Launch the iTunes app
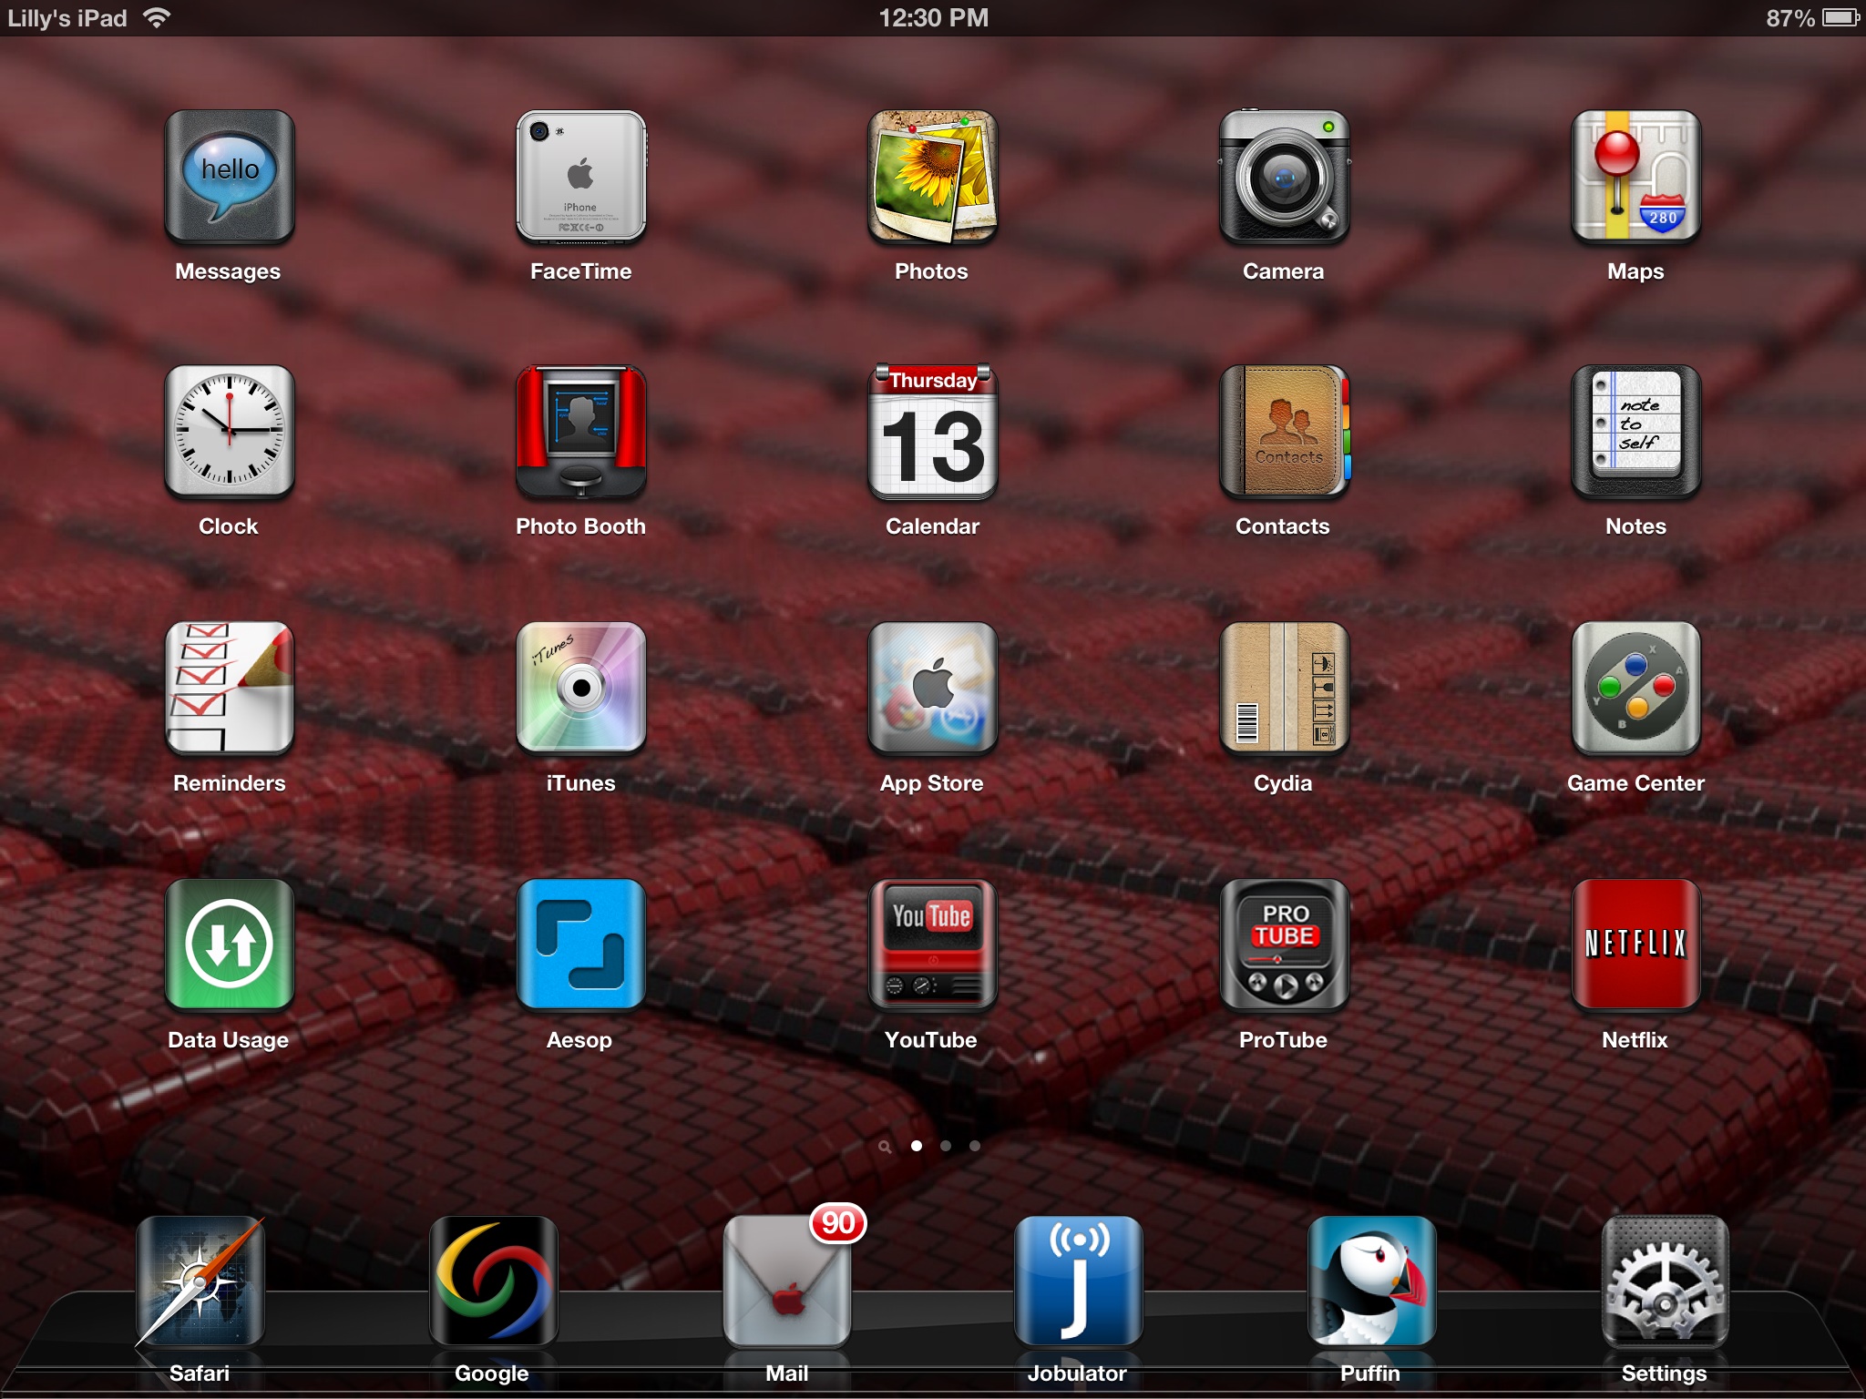 [581, 688]
